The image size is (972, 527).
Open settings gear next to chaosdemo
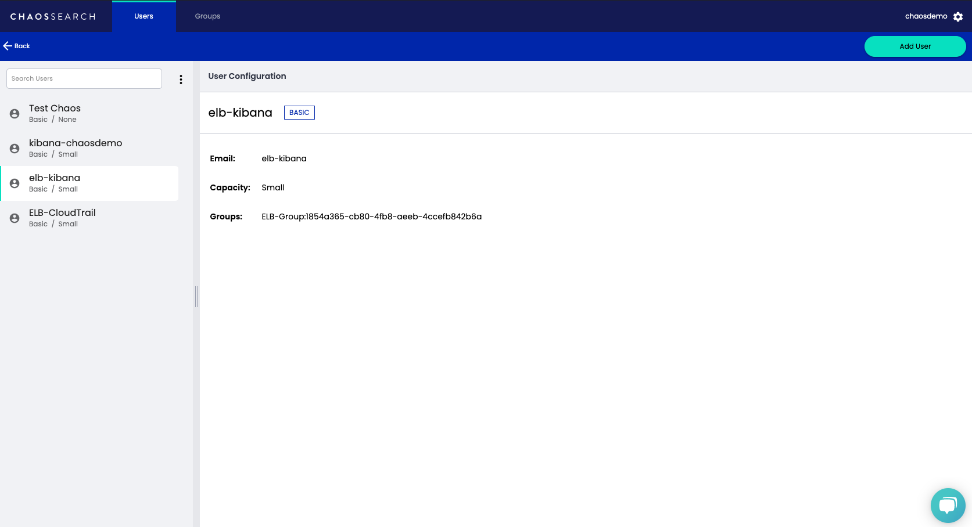958,17
